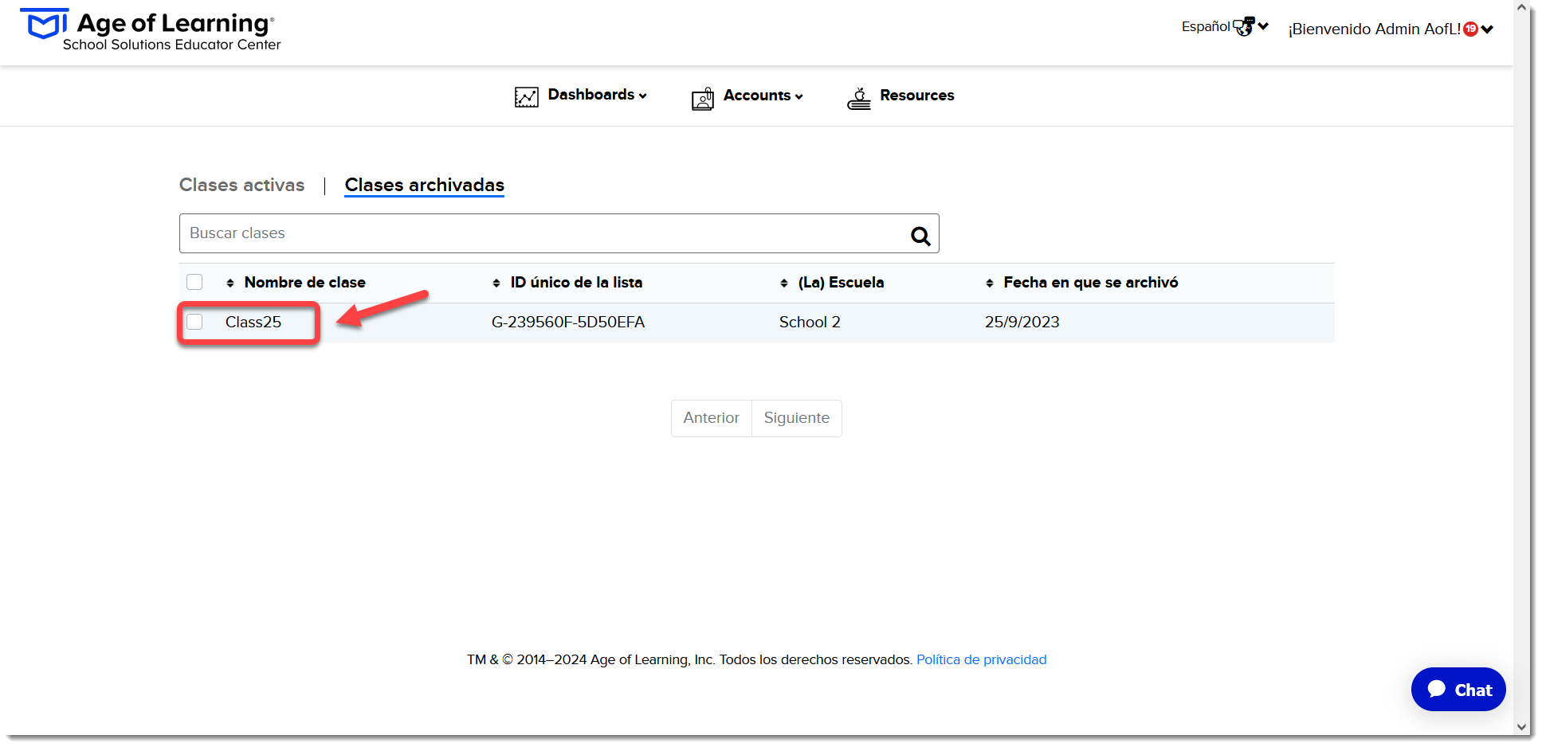1542x747 pixels.
Task: Open the Español language dropdown
Action: point(1225,27)
